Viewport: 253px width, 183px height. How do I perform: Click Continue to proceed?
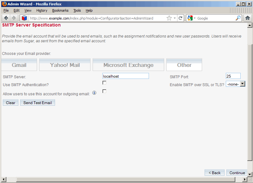[237, 173]
